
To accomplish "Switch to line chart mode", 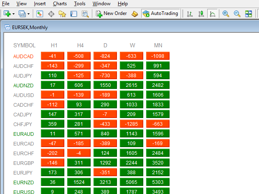I will click(212, 14).
